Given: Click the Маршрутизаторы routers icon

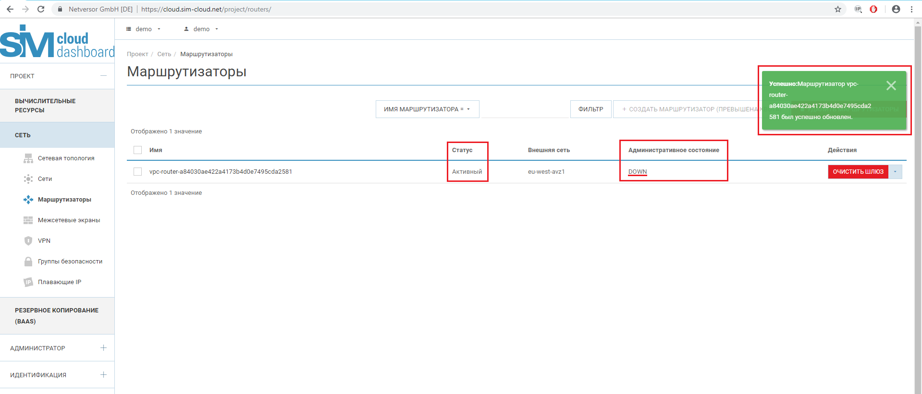Looking at the screenshot, I should pyautogui.click(x=28, y=200).
